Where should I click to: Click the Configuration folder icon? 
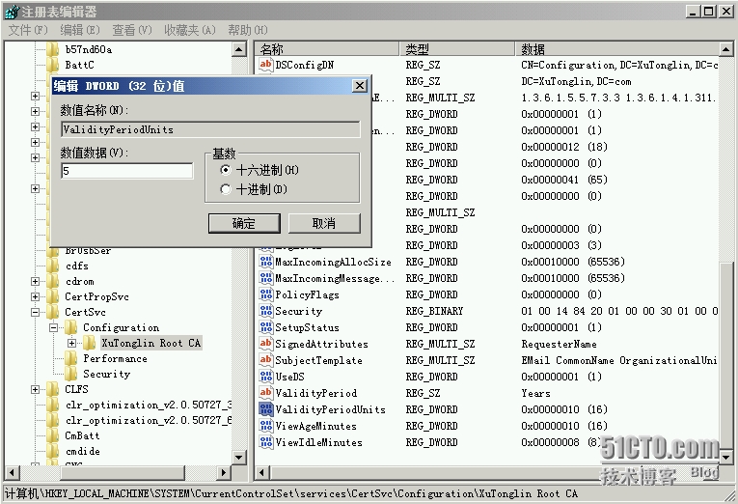click(x=71, y=327)
